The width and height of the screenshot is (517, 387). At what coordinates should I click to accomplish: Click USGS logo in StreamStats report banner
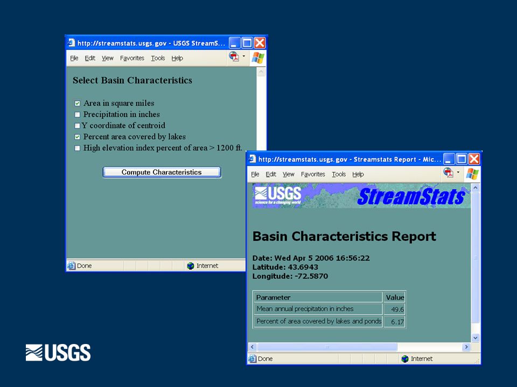coord(278,196)
